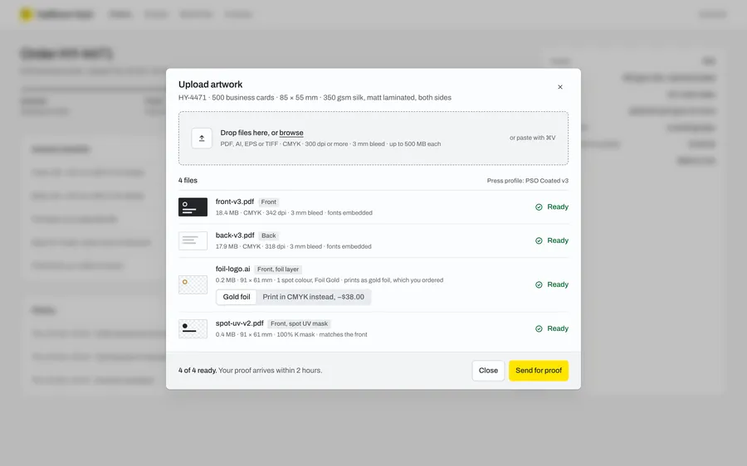This screenshot has height=466, width=747.
Task: Click the foil-logo.ai thumbnail preview
Action: point(193,284)
